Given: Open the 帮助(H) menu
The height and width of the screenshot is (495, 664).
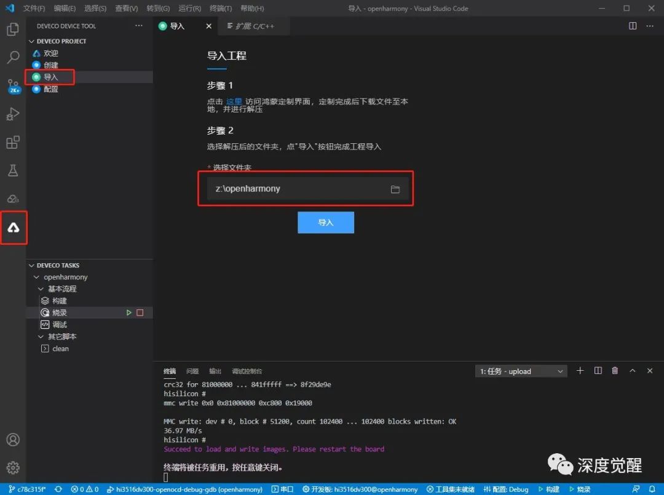Looking at the screenshot, I should point(252,9).
